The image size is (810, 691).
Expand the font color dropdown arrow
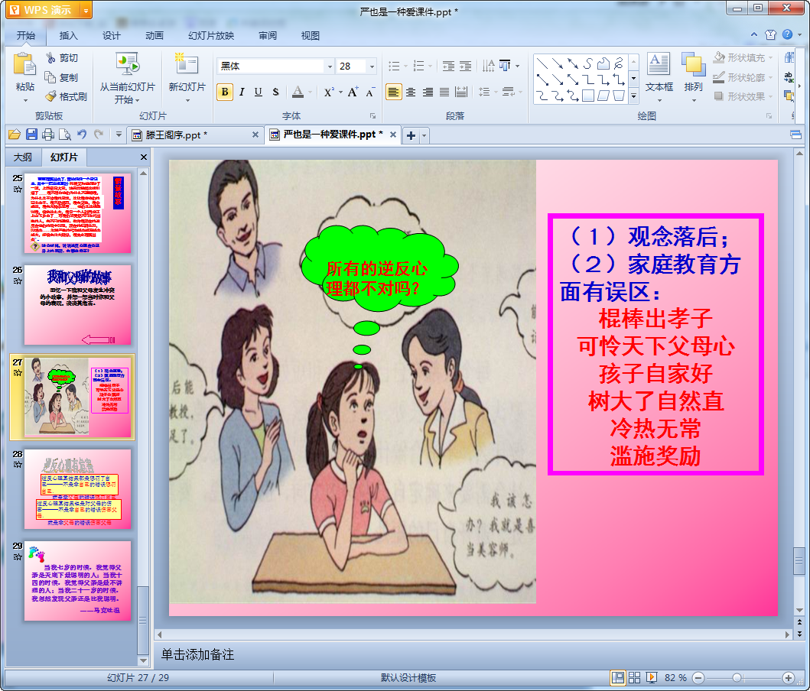pyautogui.click(x=310, y=92)
